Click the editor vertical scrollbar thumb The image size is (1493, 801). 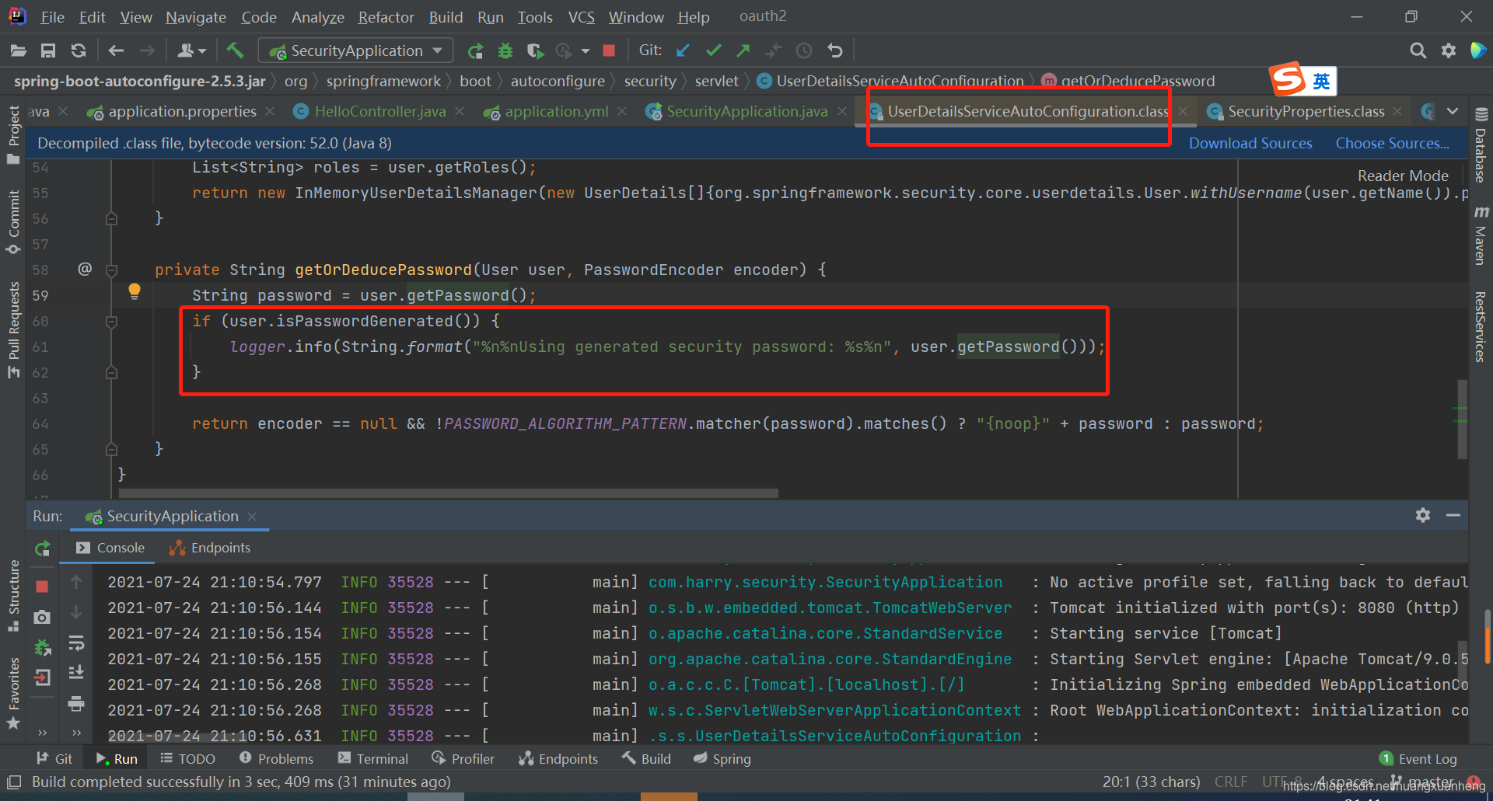[x=1462, y=420]
